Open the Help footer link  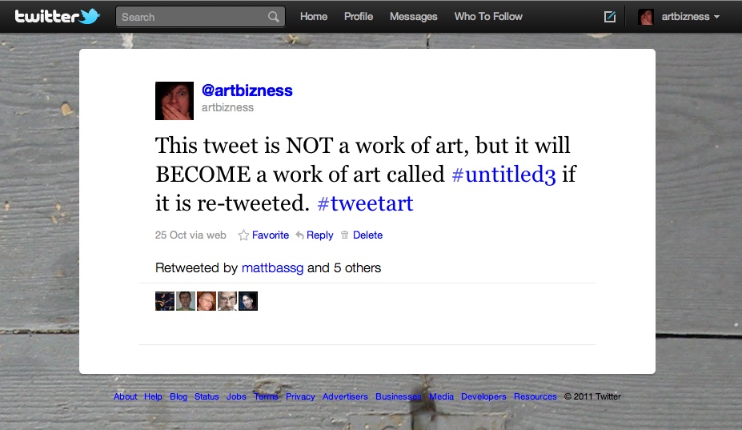pyautogui.click(x=153, y=397)
